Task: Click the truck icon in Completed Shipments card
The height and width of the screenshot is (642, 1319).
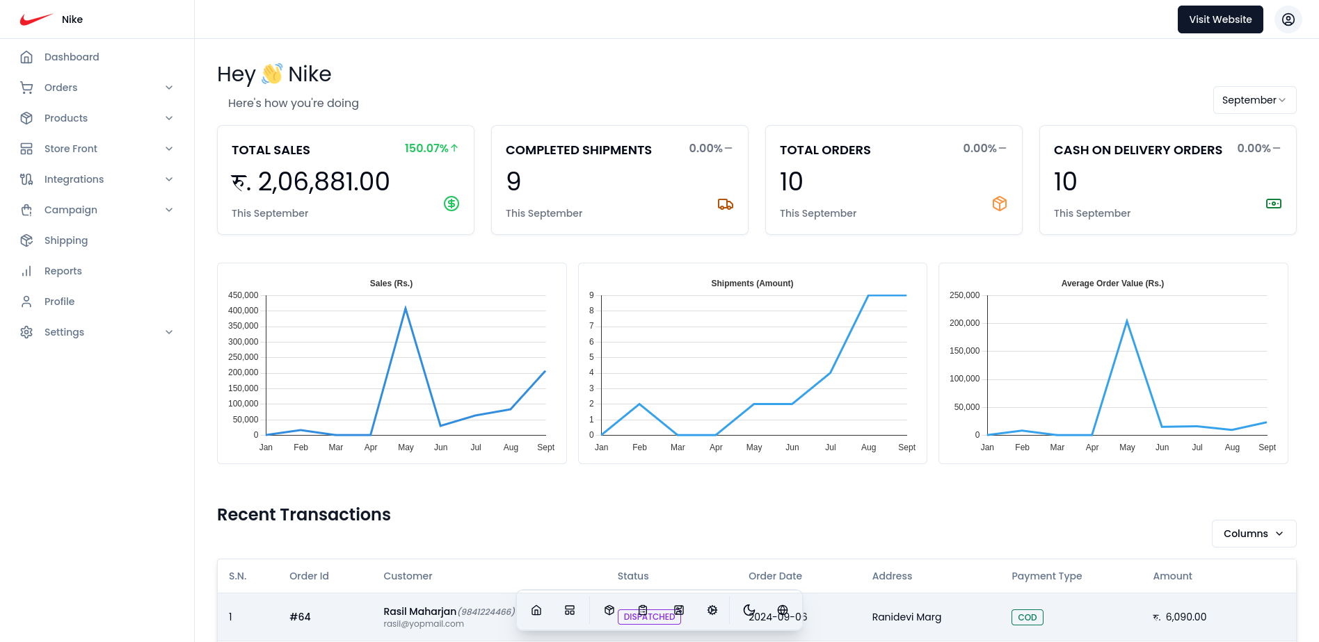Action: pyautogui.click(x=726, y=204)
